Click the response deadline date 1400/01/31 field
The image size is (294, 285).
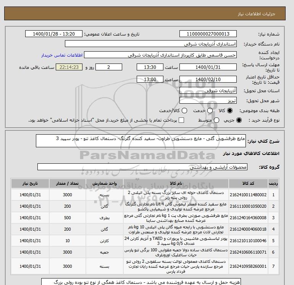pyautogui.click(x=208, y=67)
